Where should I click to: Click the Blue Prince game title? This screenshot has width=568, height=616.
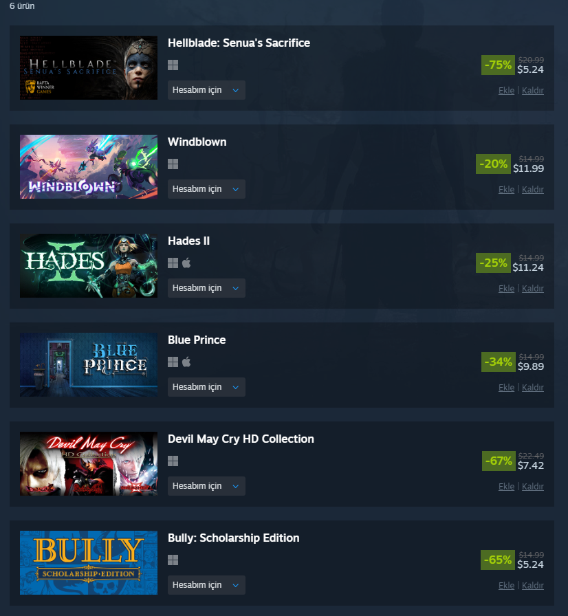coord(197,340)
